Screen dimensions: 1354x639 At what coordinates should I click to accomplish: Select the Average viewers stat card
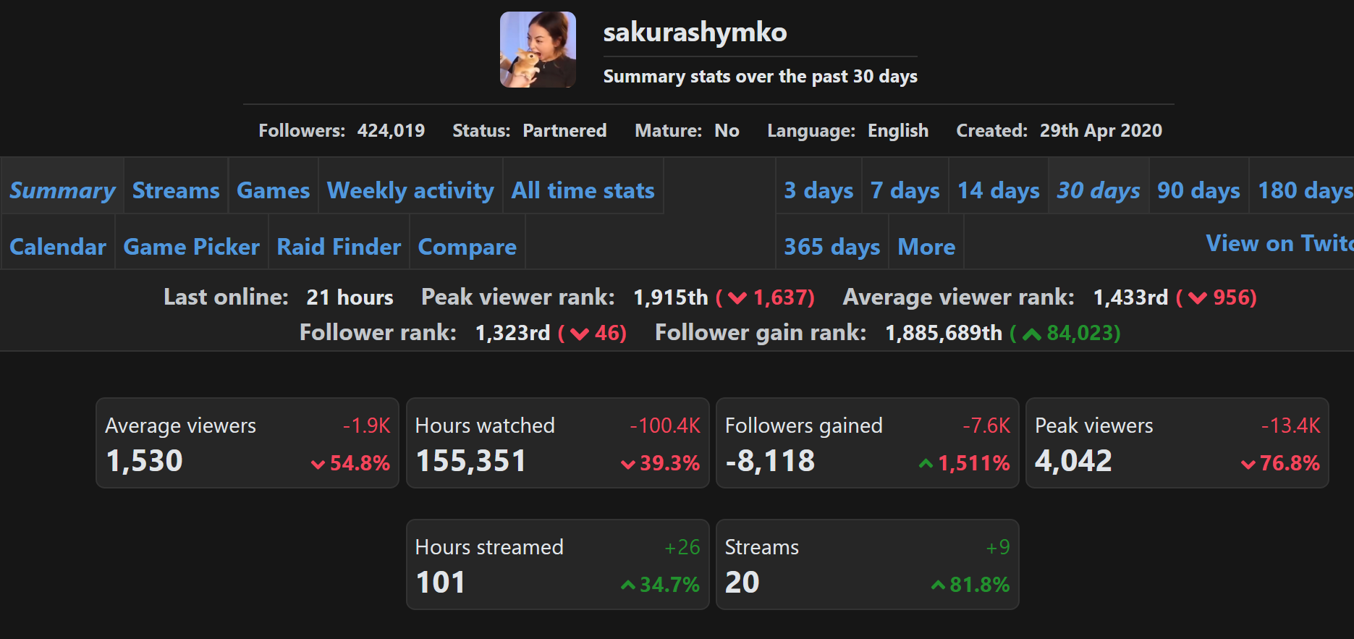click(x=247, y=443)
